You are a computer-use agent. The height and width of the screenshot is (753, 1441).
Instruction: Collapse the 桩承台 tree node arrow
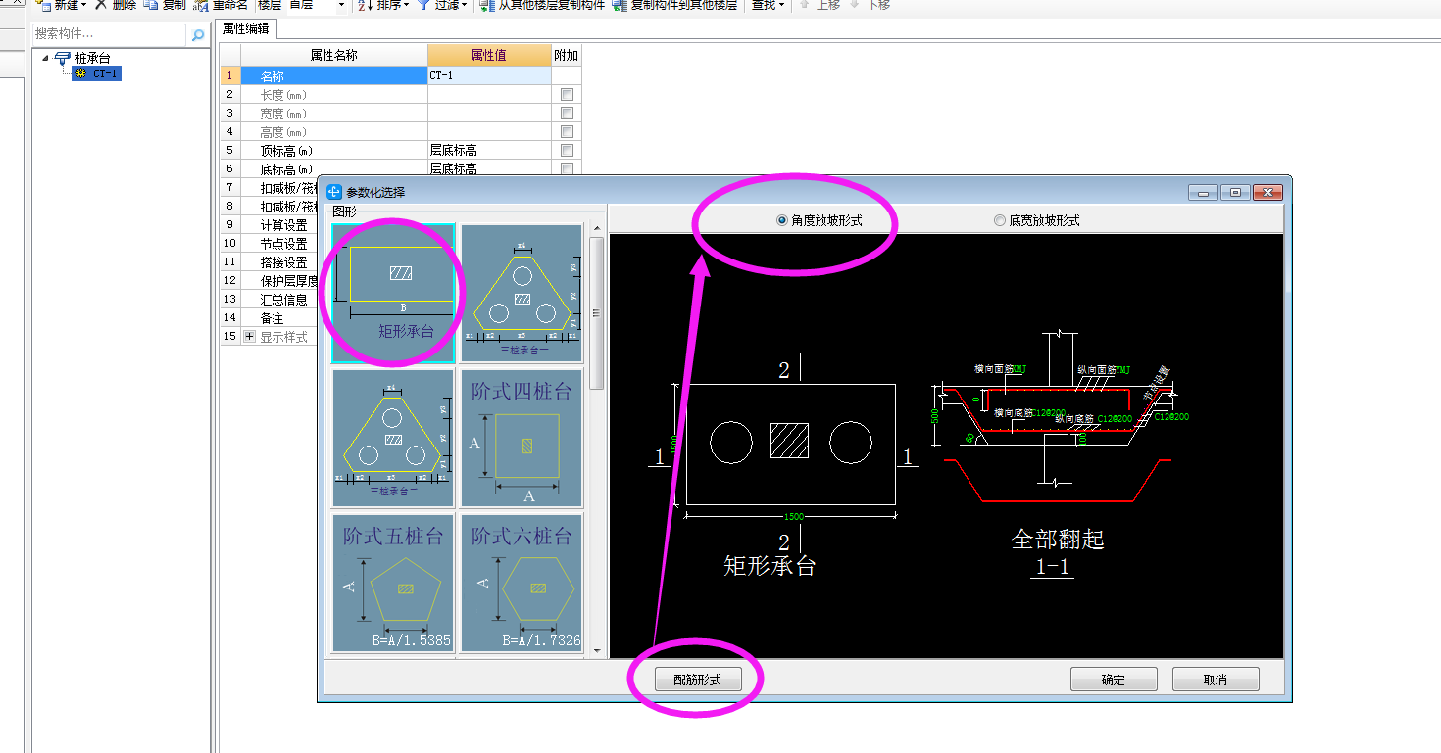tap(45, 59)
